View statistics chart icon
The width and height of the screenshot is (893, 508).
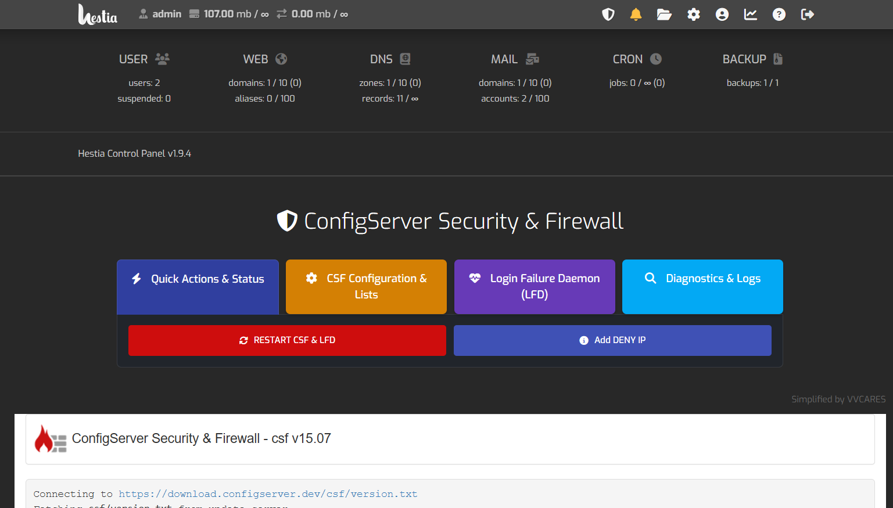click(x=750, y=15)
